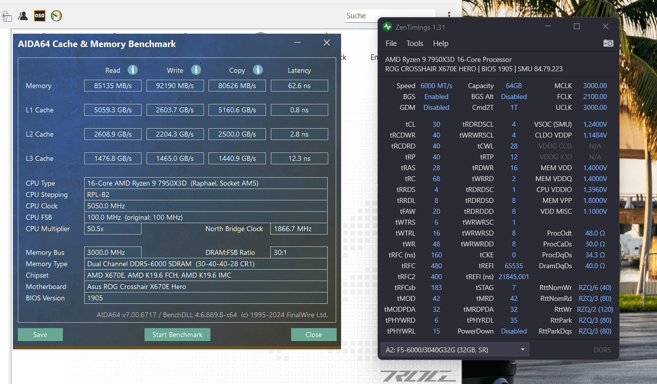Click Start Benchmark button
The image size is (657, 384).
coord(177,335)
